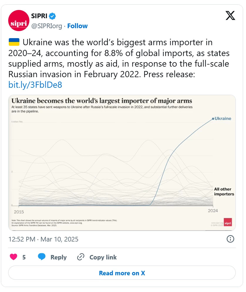The width and height of the screenshot is (246, 292).
Task: Click Read more on X button
Action: click(x=122, y=273)
